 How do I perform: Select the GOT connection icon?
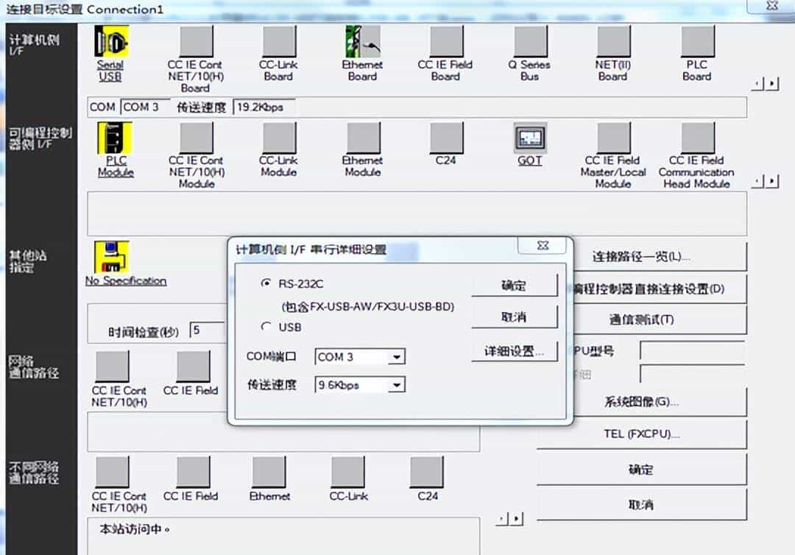(x=529, y=140)
